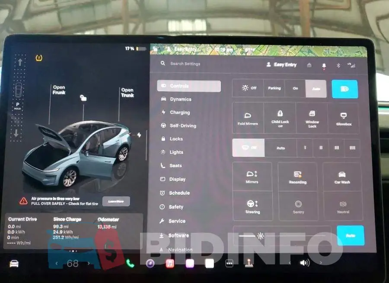Open the Glovebox

[x=344, y=119]
